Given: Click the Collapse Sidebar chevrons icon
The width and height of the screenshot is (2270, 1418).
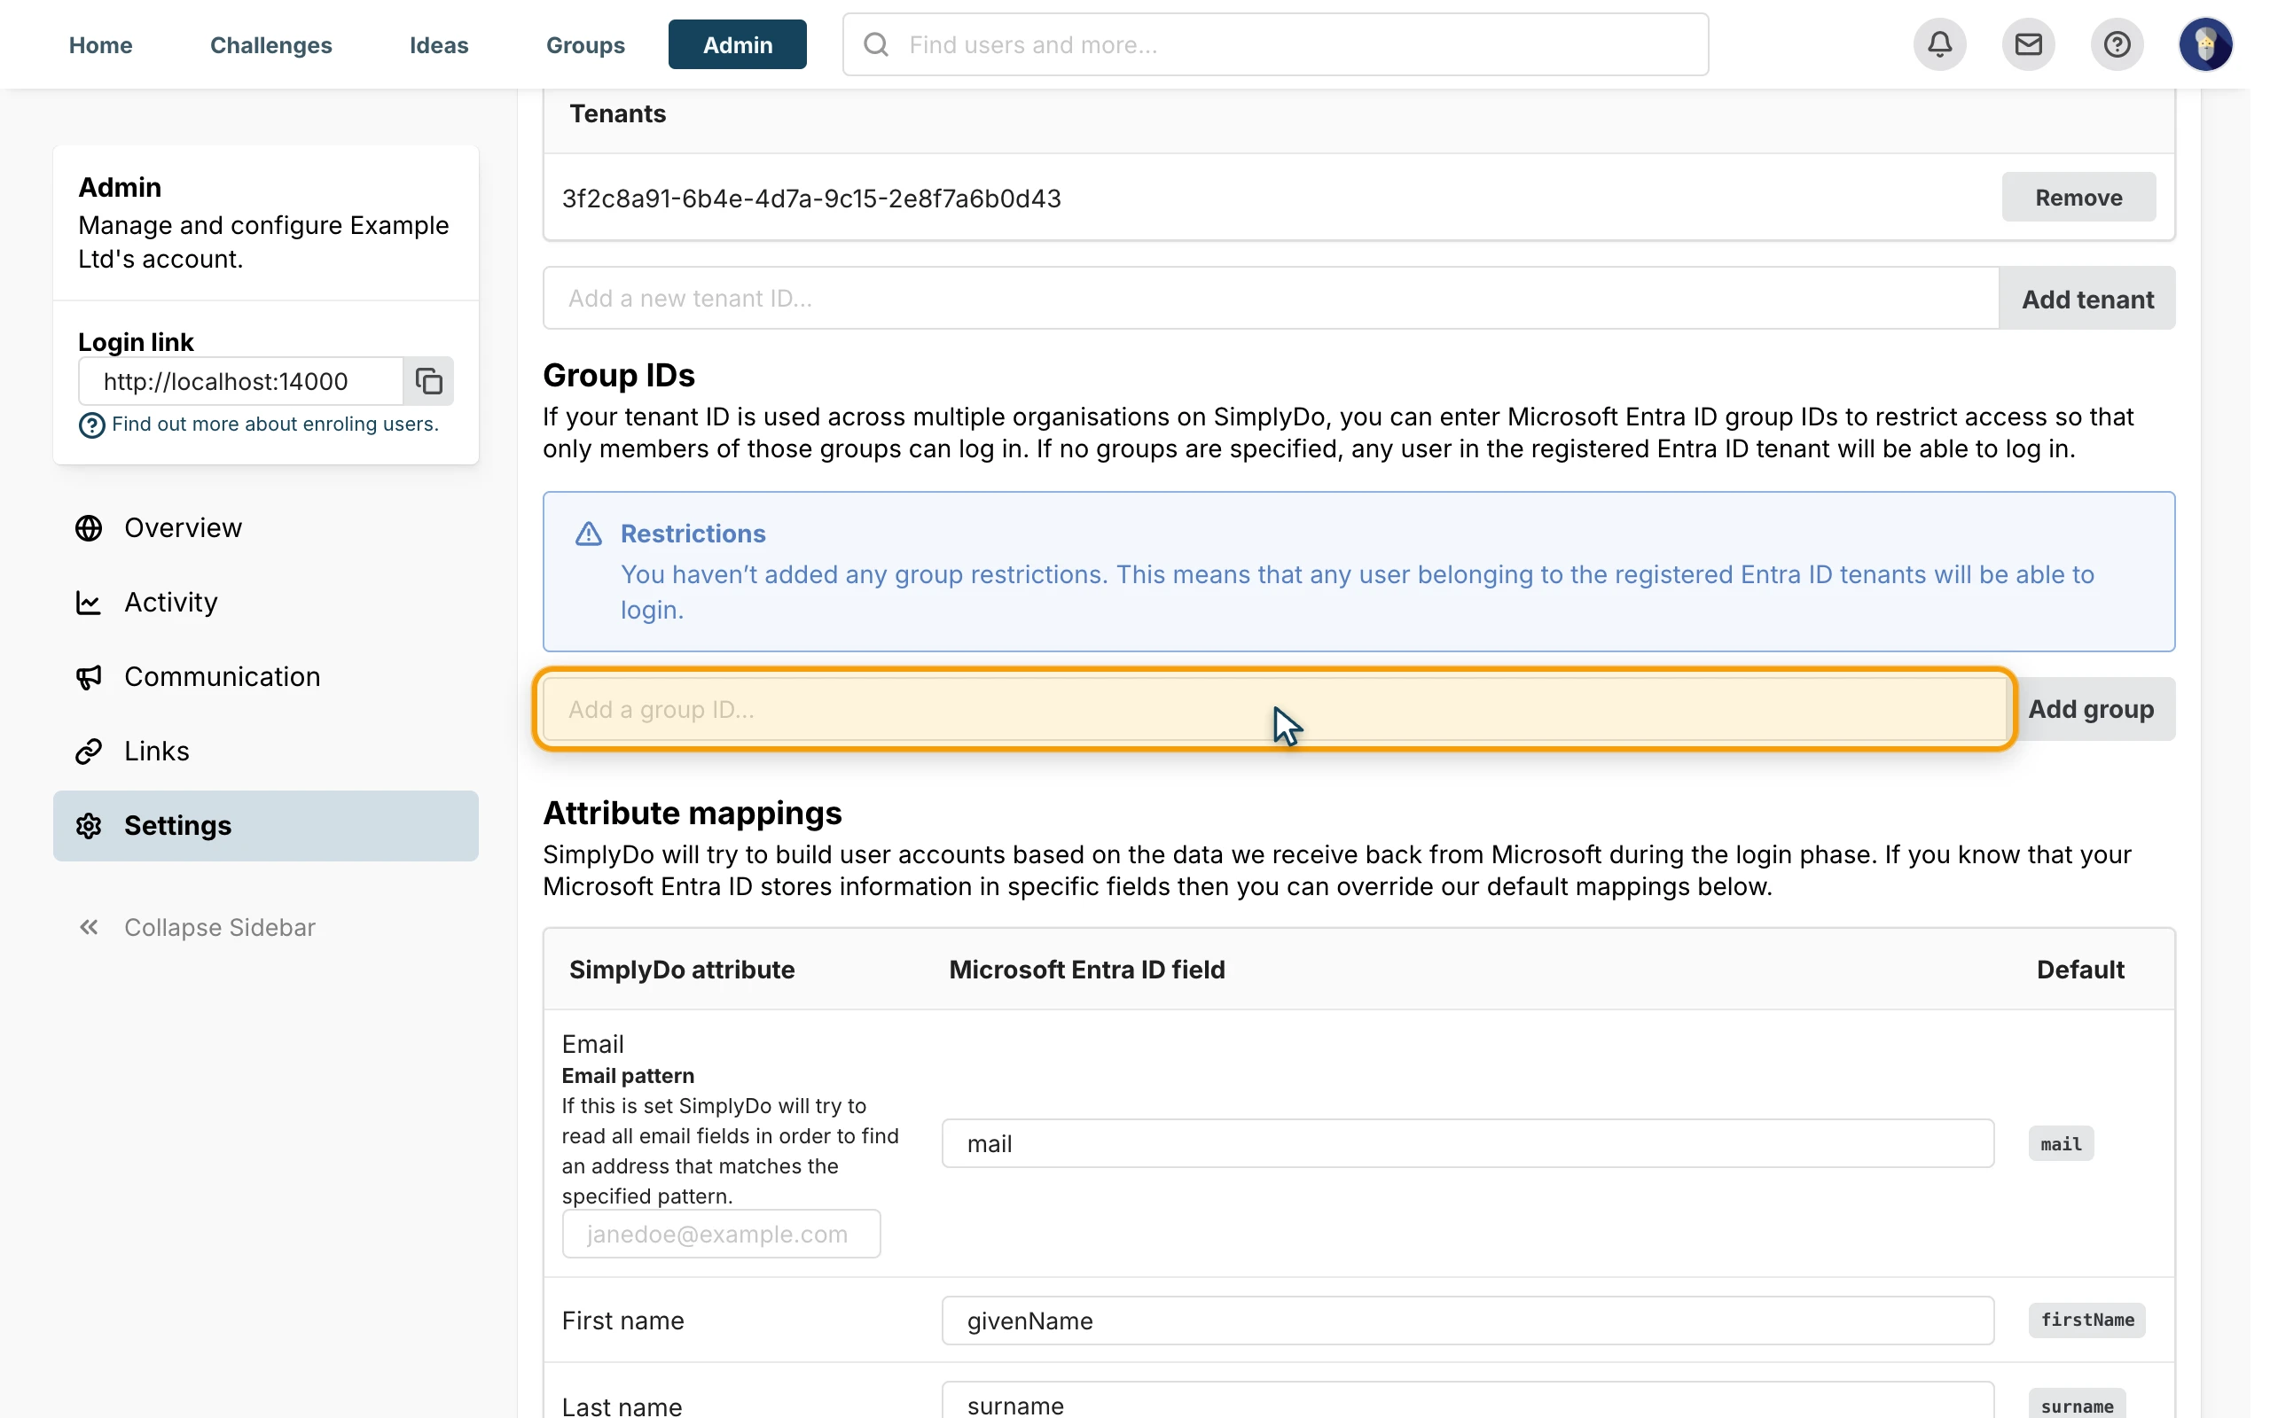Looking at the screenshot, I should pos(89,928).
